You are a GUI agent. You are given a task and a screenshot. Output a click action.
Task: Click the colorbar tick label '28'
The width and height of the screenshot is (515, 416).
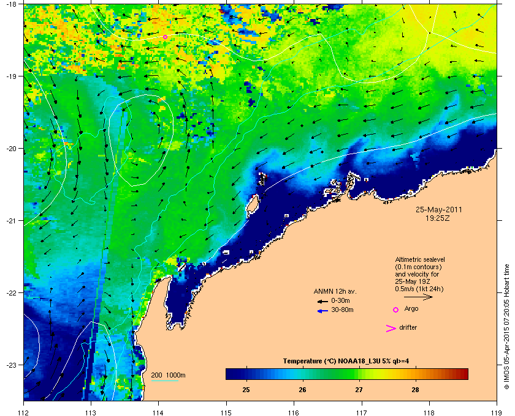click(x=416, y=390)
